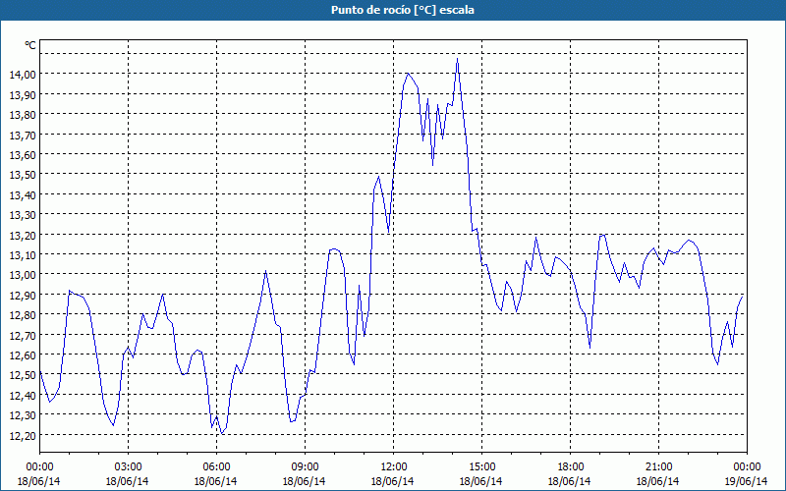The image size is (786, 491).
Task: Click the 21:00 time label
Action: [x=658, y=467]
